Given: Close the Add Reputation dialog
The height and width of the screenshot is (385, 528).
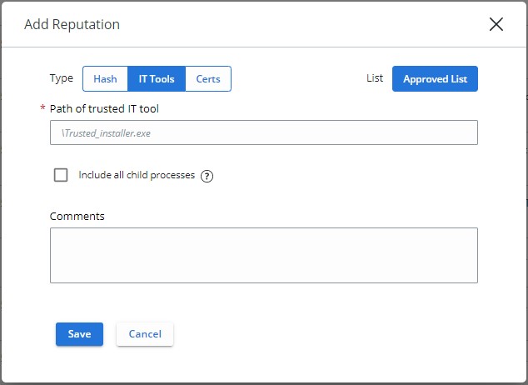Looking at the screenshot, I should [x=496, y=24].
